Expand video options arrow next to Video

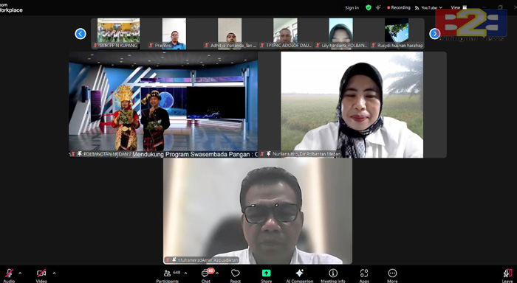tap(54, 273)
